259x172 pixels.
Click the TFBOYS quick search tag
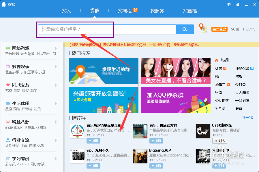249,29
